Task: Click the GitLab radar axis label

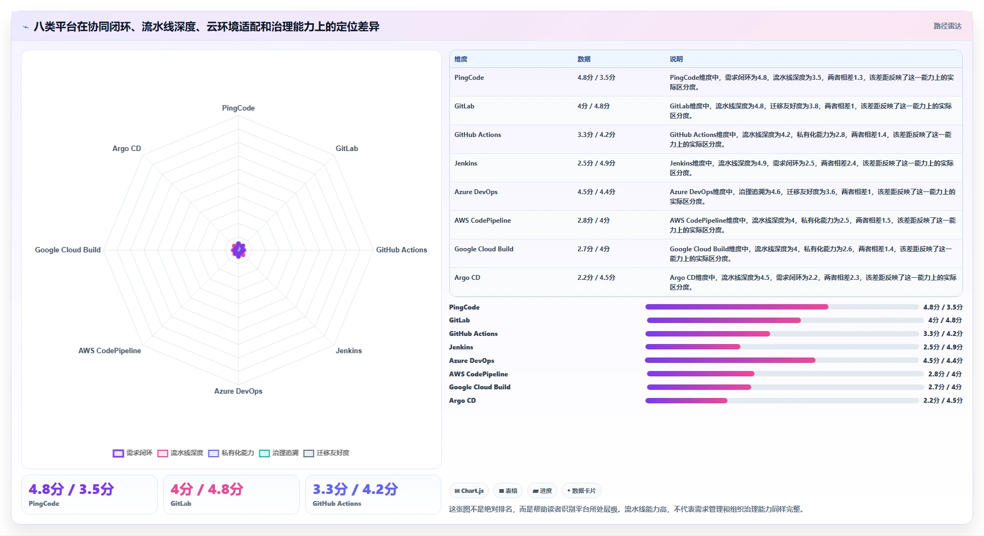Action: pos(347,148)
